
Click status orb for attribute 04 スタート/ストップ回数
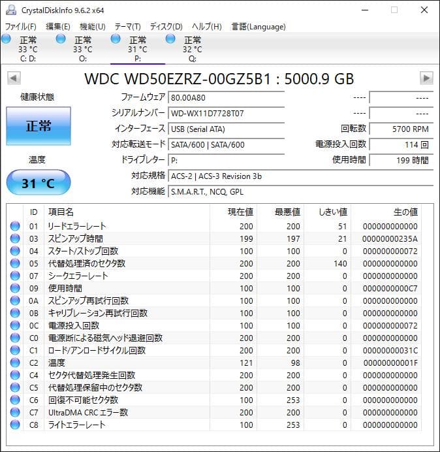point(15,251)
